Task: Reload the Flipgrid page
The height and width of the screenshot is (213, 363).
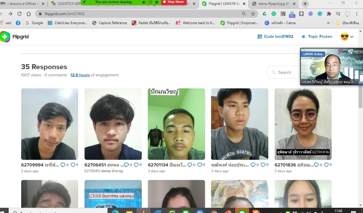Action: click(x=19, y=14)
